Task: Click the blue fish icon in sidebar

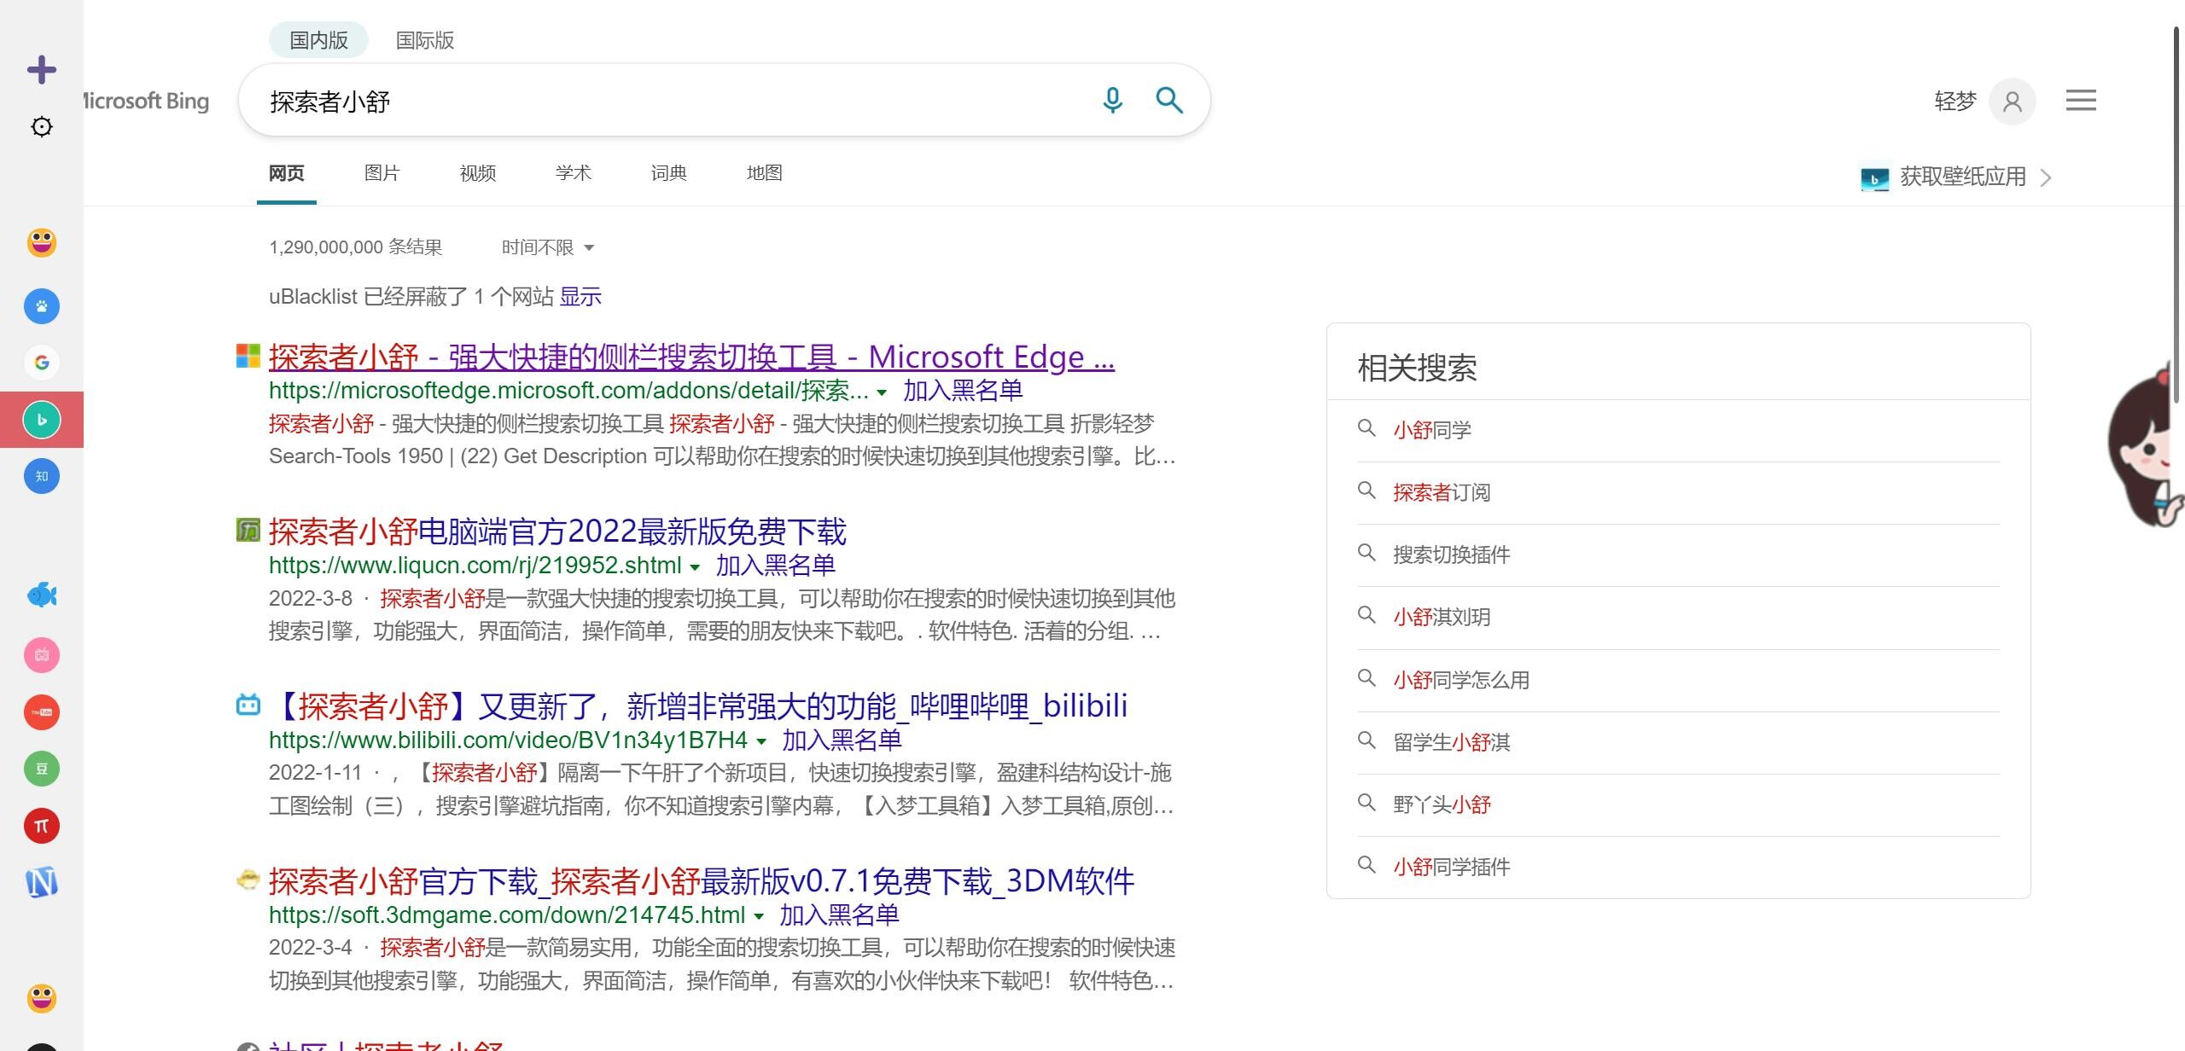Action: [x=42, y=595]
